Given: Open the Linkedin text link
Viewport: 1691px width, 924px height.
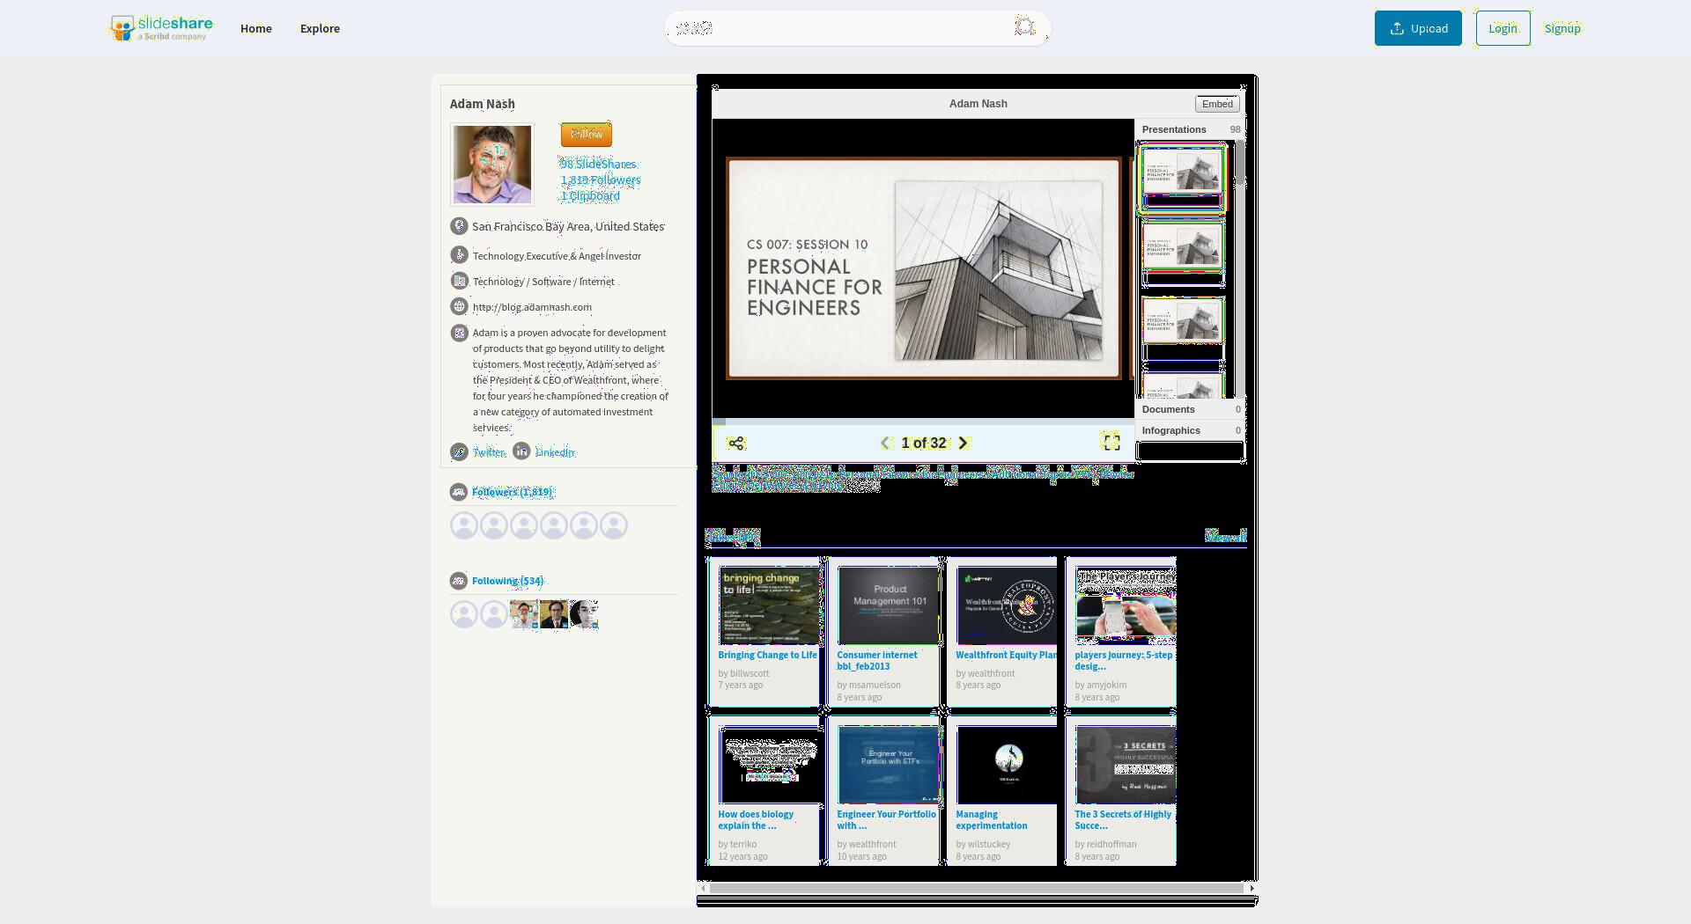Looking at the screenshot, I should tap(555, 452).
